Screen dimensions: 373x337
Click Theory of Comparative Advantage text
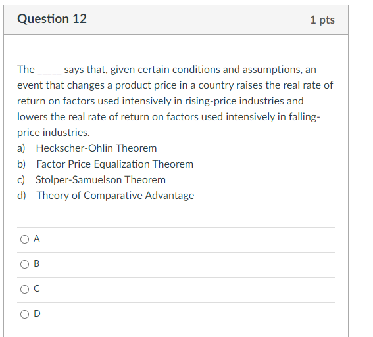click(115, 196)
